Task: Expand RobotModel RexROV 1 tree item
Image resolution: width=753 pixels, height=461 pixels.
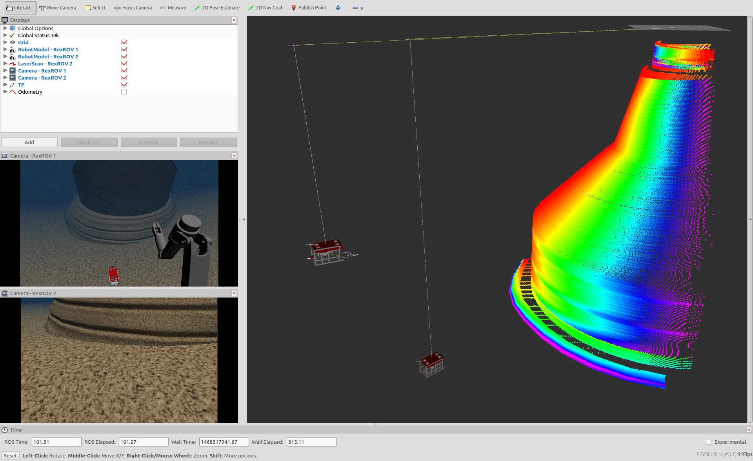Action: [5, 49]
